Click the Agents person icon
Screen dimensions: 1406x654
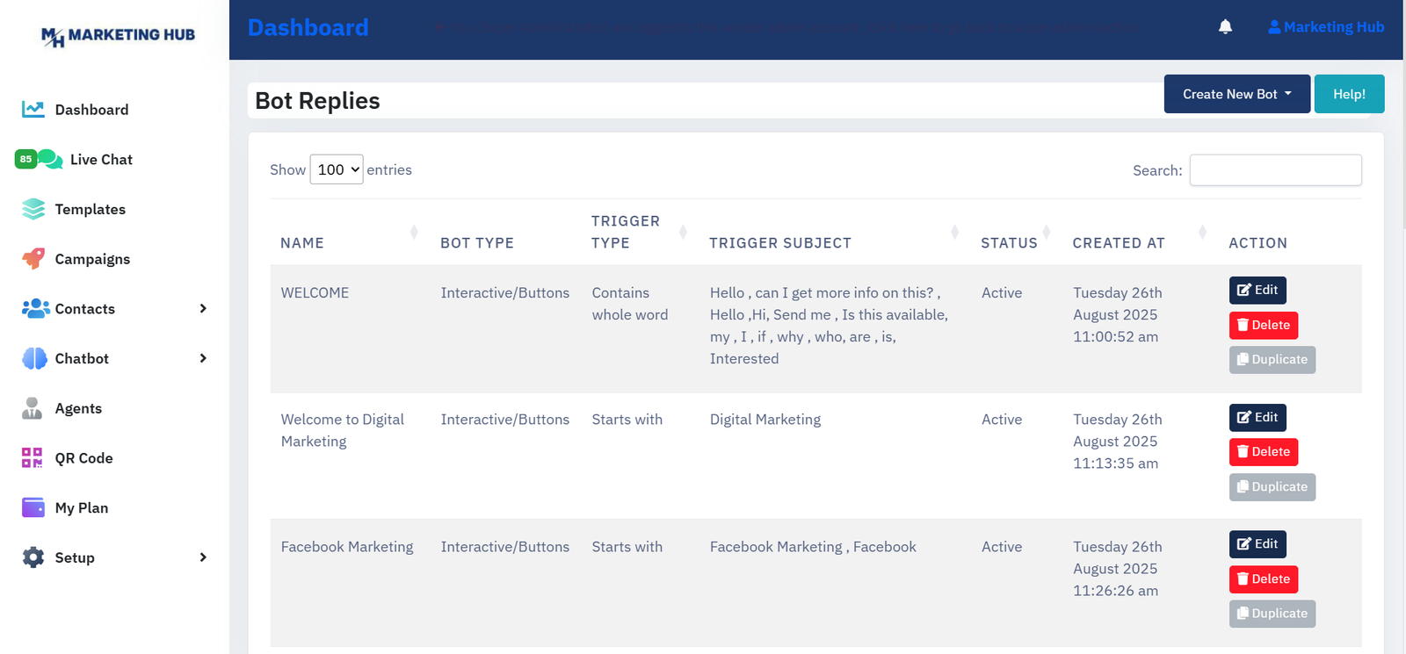tap(33, 408)
